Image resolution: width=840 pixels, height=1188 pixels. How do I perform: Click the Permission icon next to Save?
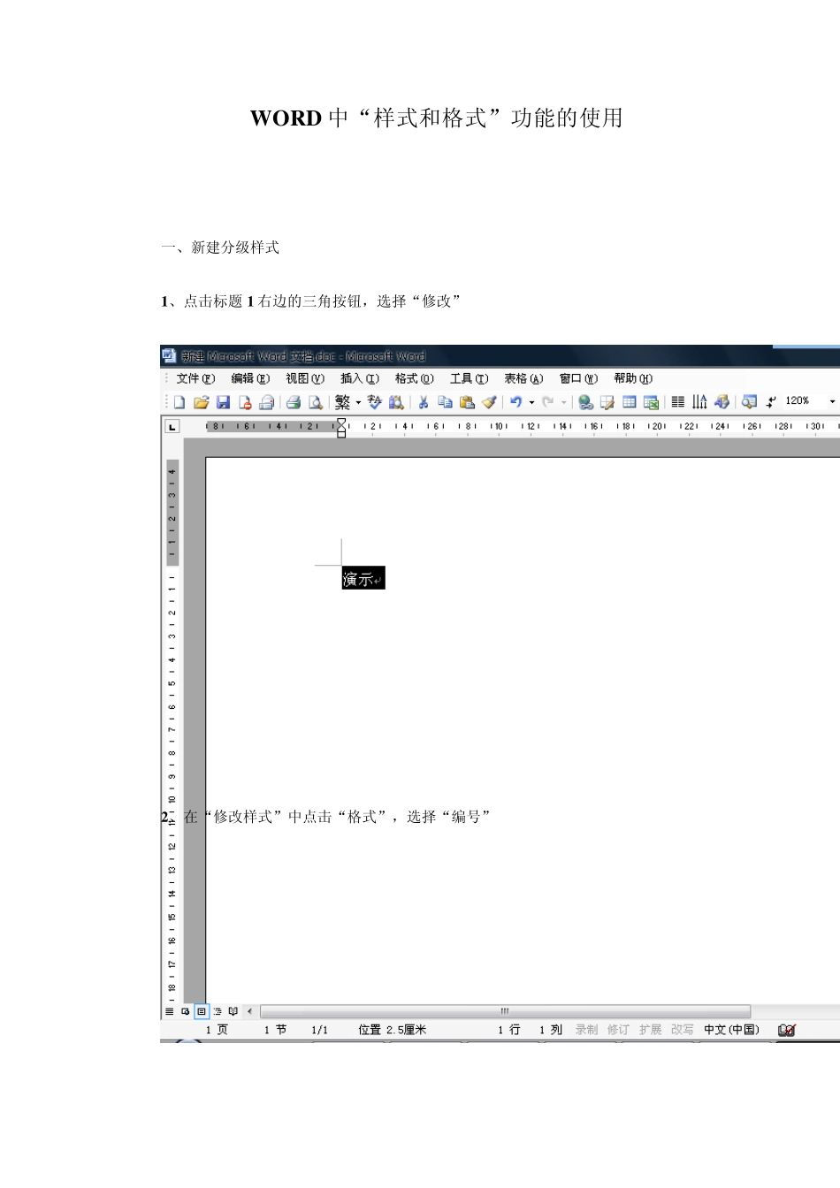click(245, 402)
